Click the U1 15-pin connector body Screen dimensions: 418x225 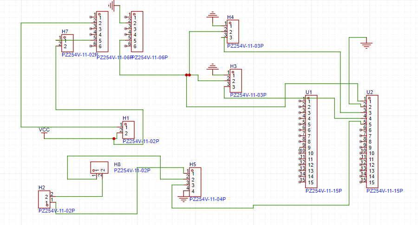(x=311, y=141)
